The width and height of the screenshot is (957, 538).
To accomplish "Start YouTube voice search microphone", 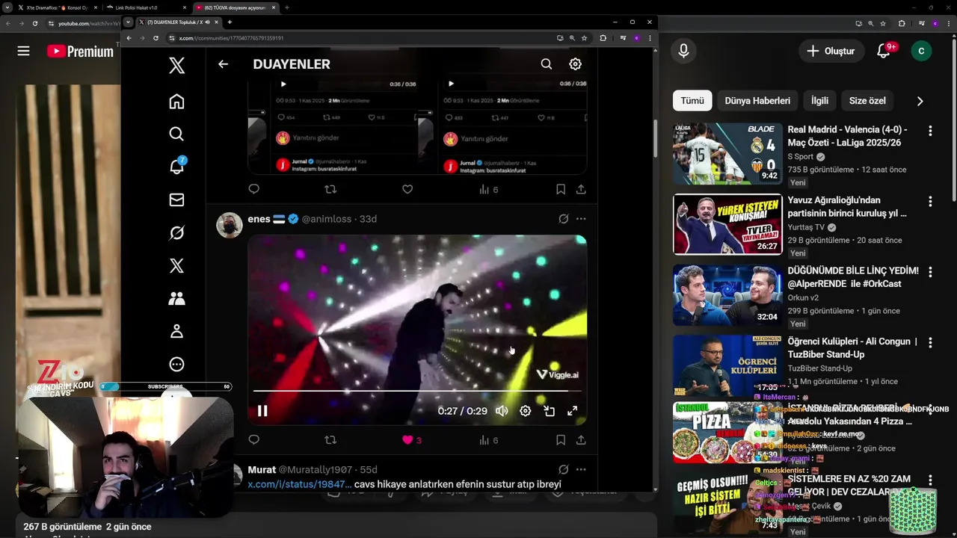I will pyautogui.click(x=683, y=51).
